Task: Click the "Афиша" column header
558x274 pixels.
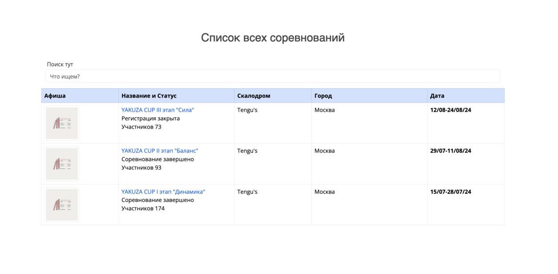Action: pyautogui.click(x=55, y=96)
